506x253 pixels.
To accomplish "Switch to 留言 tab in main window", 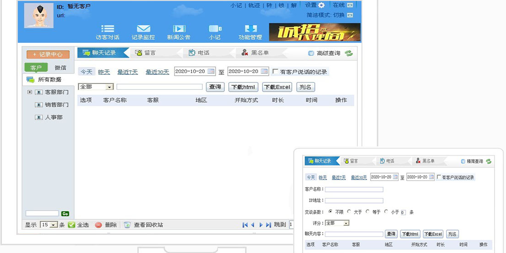I will pyautogui.click(x=150, y=53).
